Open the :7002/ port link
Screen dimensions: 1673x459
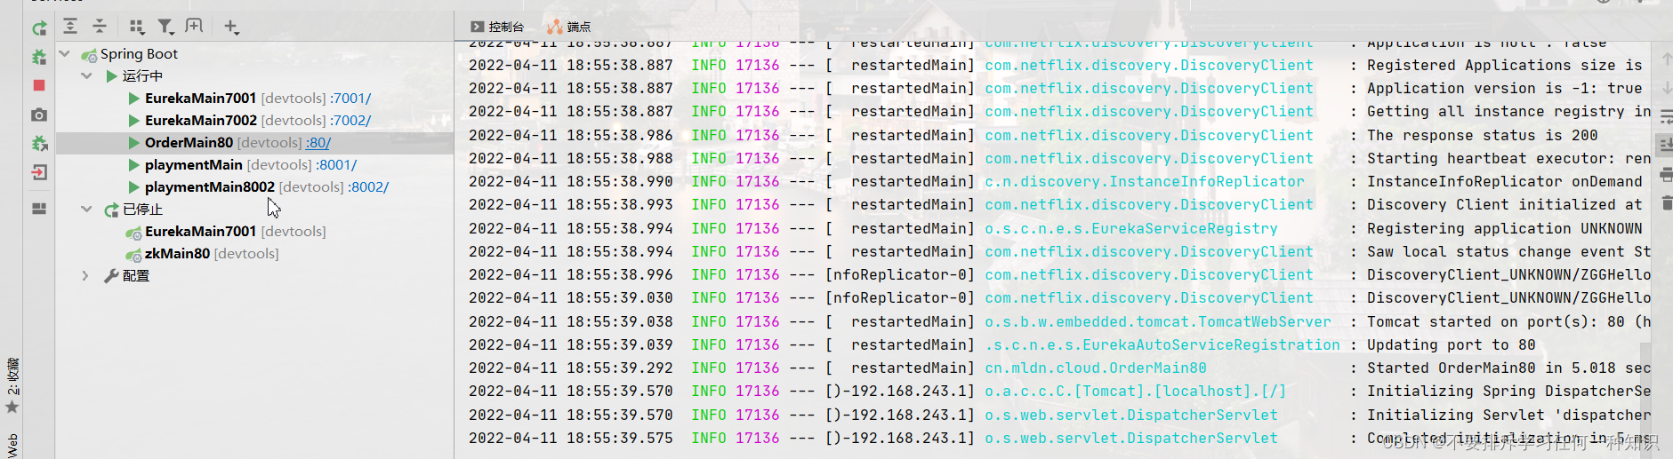[350, 120]
